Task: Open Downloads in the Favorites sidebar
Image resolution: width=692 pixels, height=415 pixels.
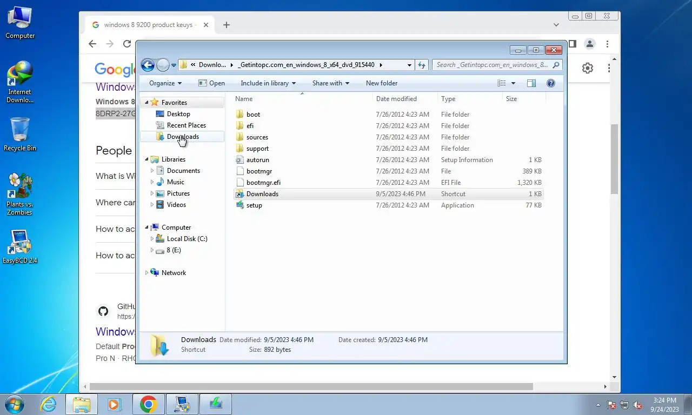Action: [x=183, y=137]
